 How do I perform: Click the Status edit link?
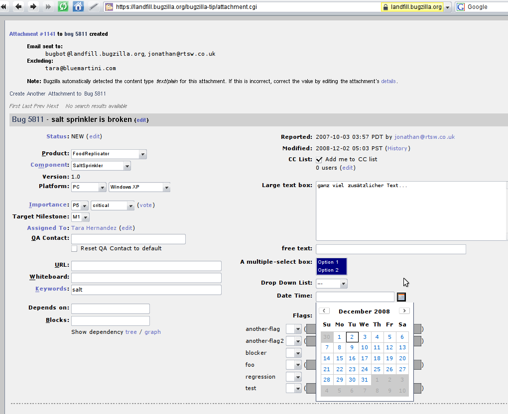pos(94,137)
